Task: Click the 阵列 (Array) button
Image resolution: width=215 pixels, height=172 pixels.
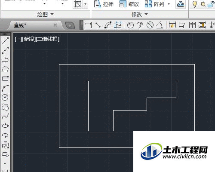Action: pos(154,4)
